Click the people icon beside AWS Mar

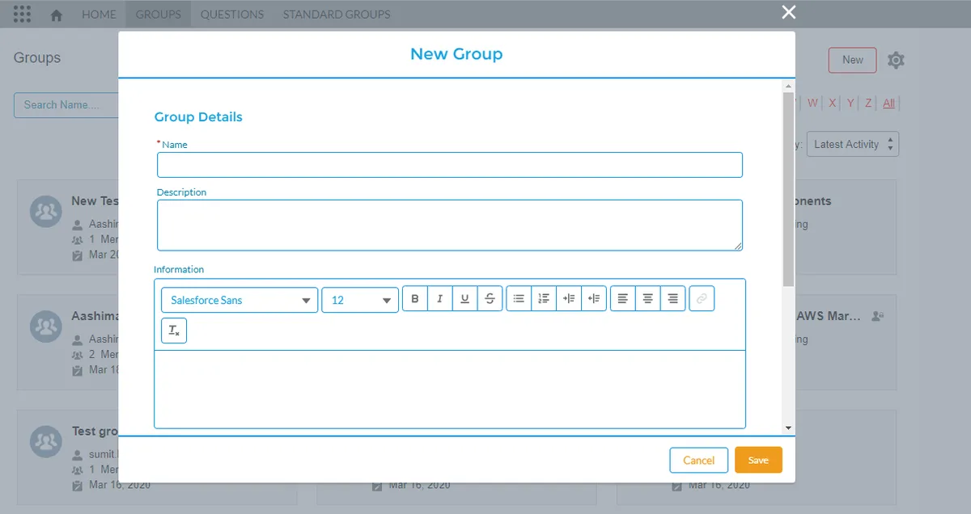pyautogui.click(x=877, y=316)
